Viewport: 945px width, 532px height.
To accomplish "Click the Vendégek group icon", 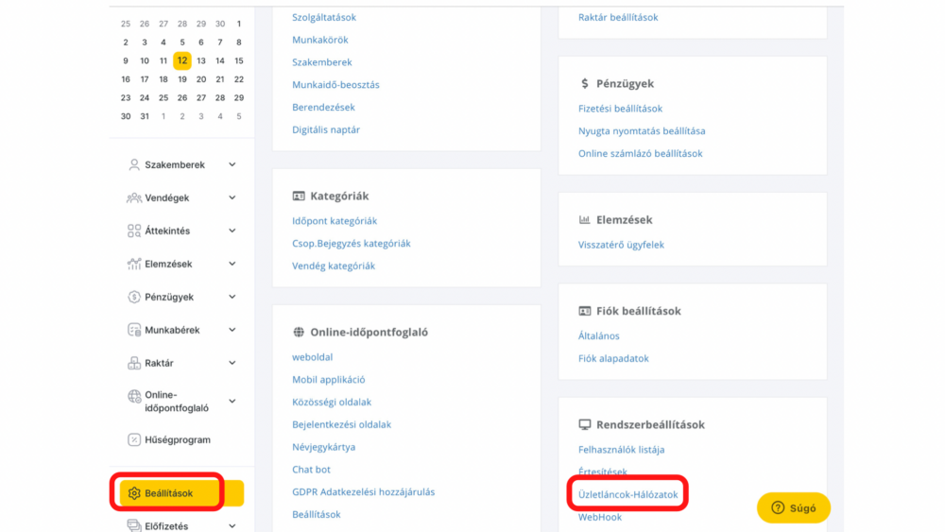I will pos(134,197).
